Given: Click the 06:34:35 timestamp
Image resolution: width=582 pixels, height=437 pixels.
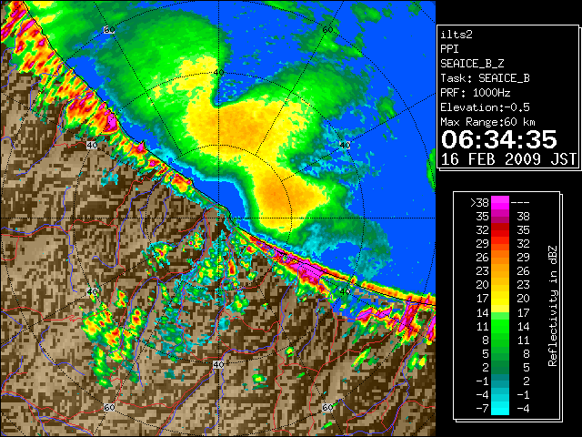Looking at the screenshot, I should pyautogui.click(x=499, y=139).
